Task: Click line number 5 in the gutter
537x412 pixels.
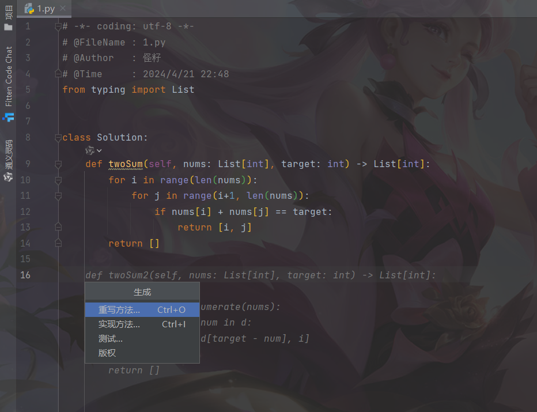Action: click(28, 90)
